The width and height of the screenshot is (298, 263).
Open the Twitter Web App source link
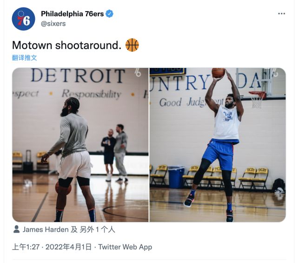pyautogui.click(x=125, y=247)
